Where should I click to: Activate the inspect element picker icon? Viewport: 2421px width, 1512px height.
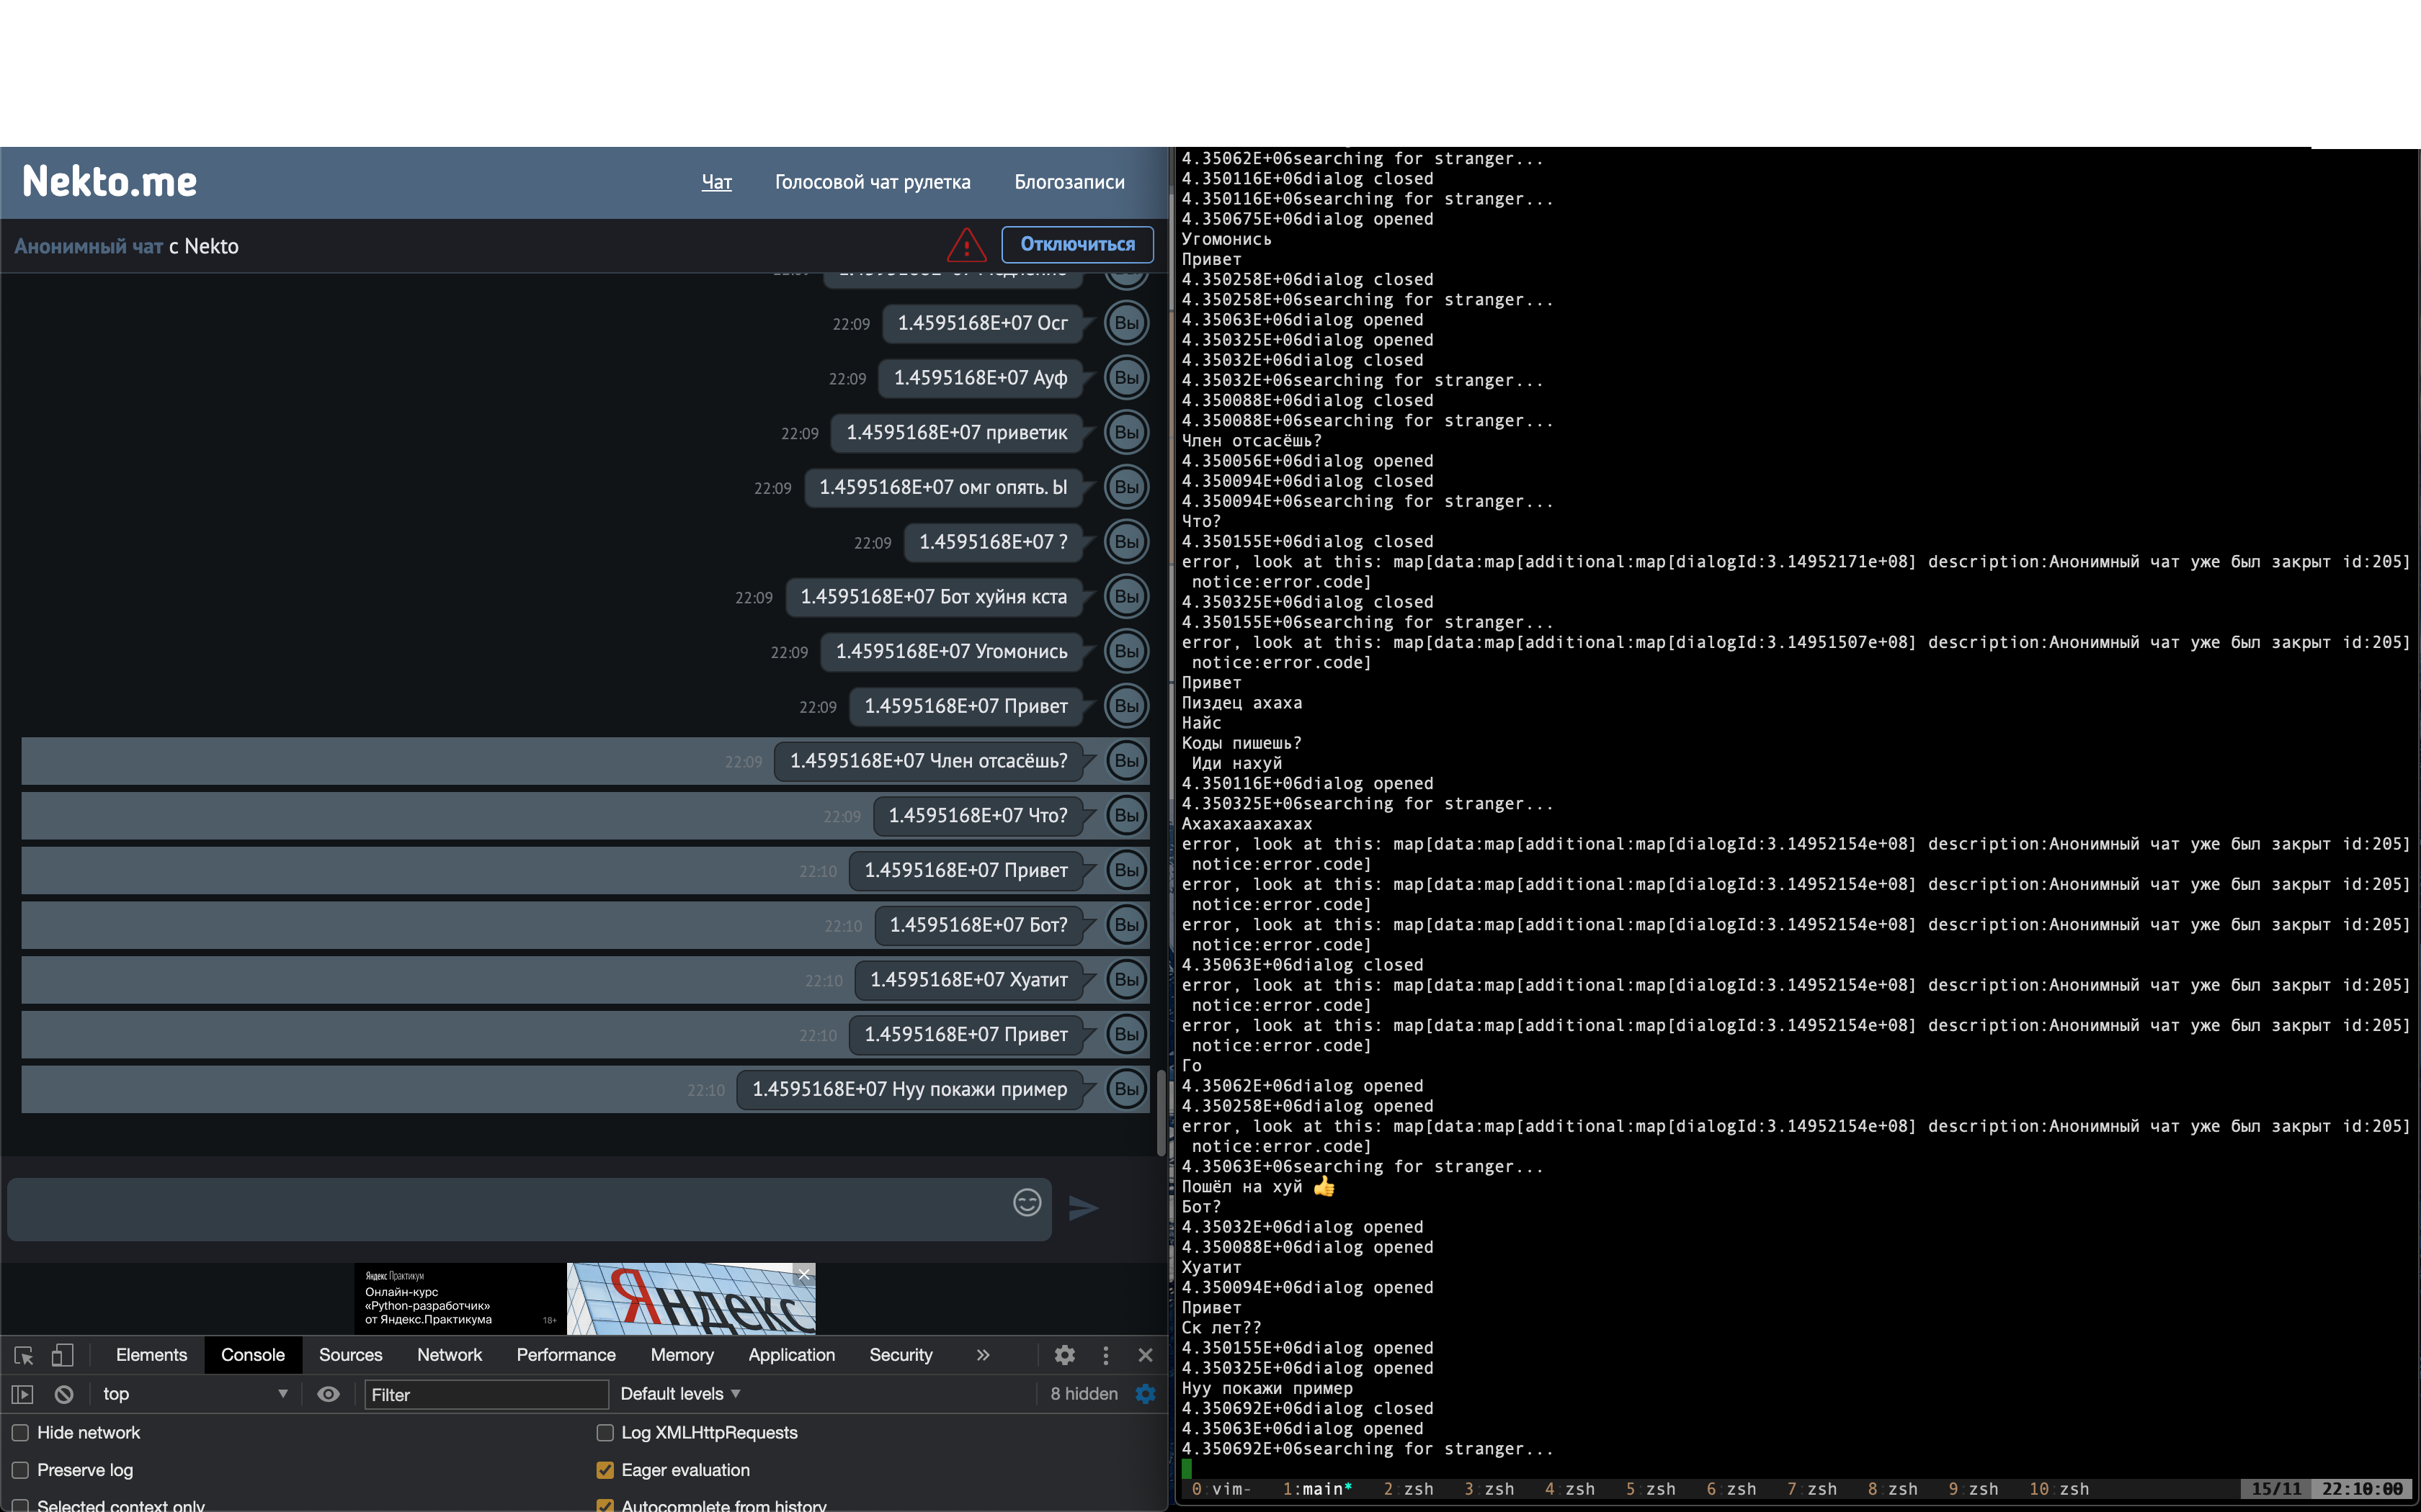(x=24, y=1355)
